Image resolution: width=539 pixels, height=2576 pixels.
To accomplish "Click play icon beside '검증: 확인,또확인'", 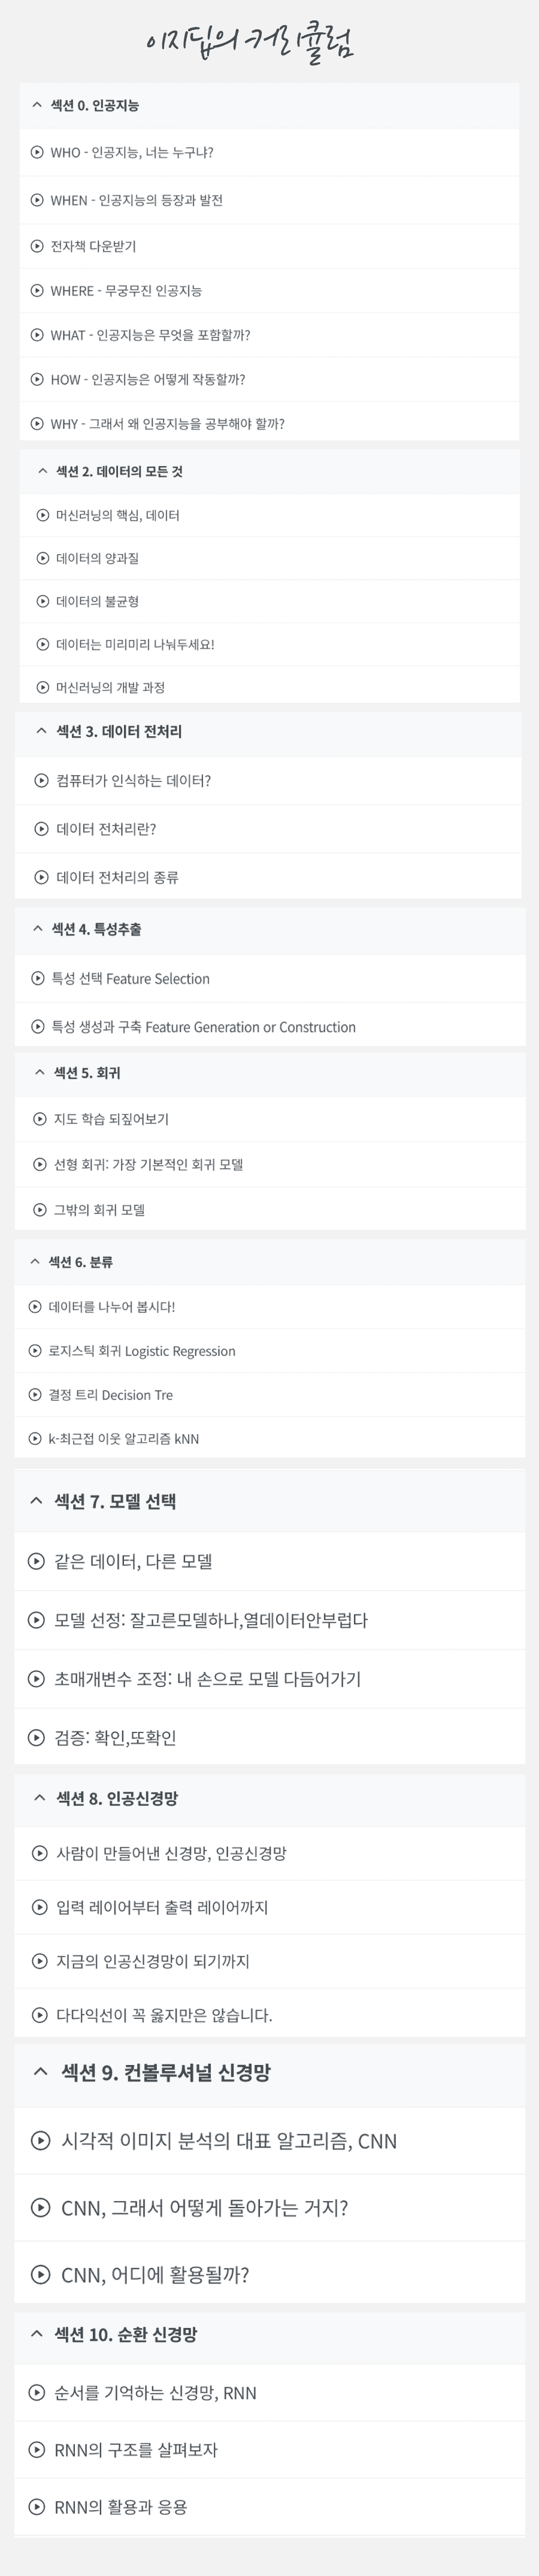I will click(36, 1737).
